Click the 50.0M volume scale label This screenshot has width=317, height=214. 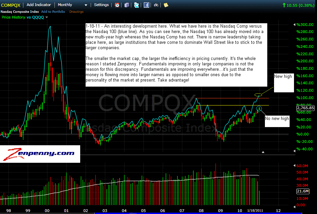[x=302, y=172]
